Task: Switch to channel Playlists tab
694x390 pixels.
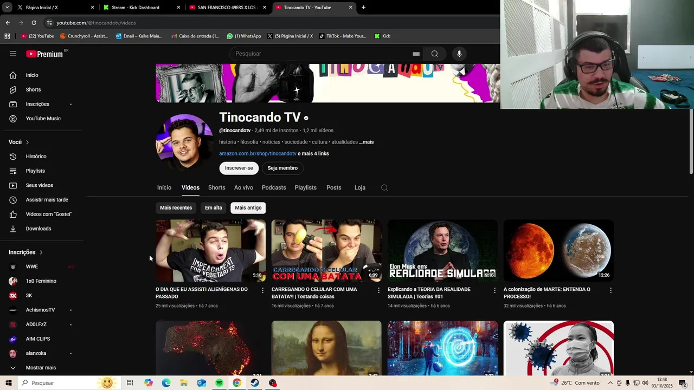Action: (x=306, y=187)
